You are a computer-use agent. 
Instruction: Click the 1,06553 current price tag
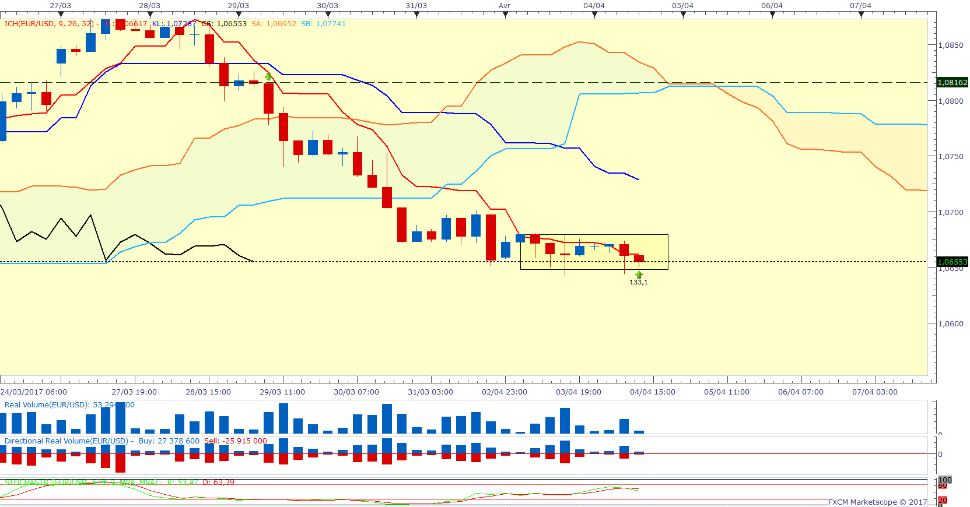tap(953, 262)
